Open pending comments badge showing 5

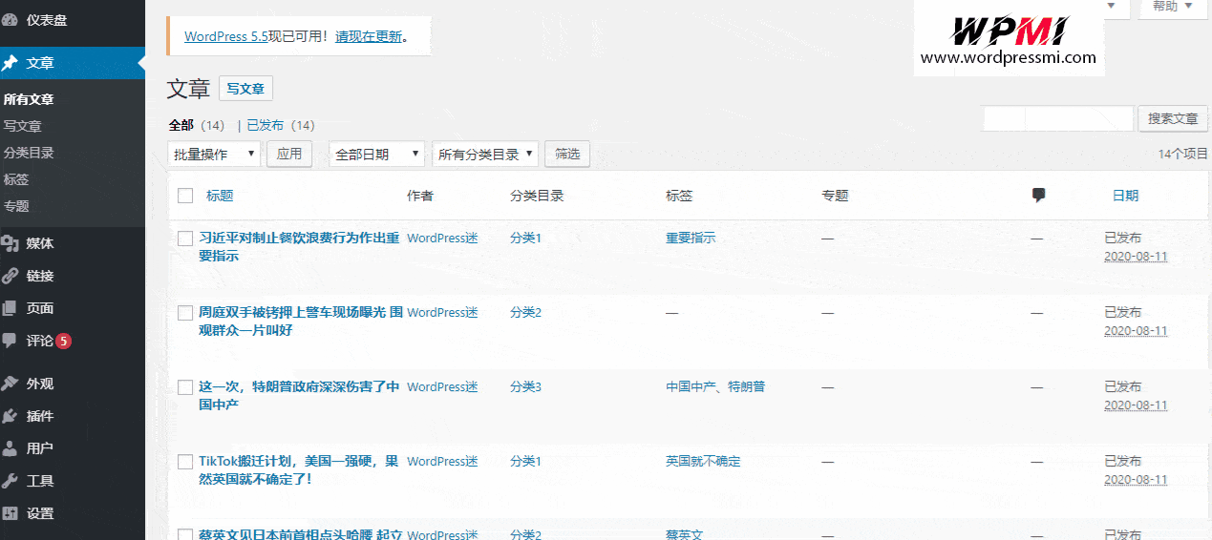pos(64,341)
